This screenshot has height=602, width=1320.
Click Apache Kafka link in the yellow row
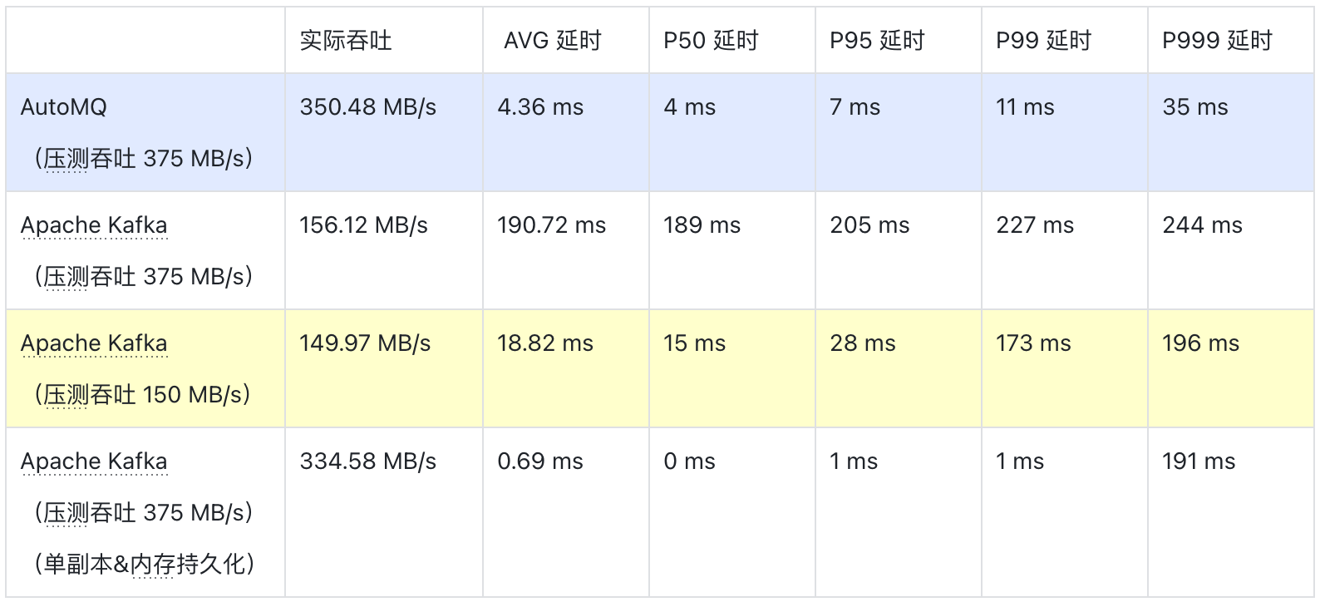tap(94, 343)
